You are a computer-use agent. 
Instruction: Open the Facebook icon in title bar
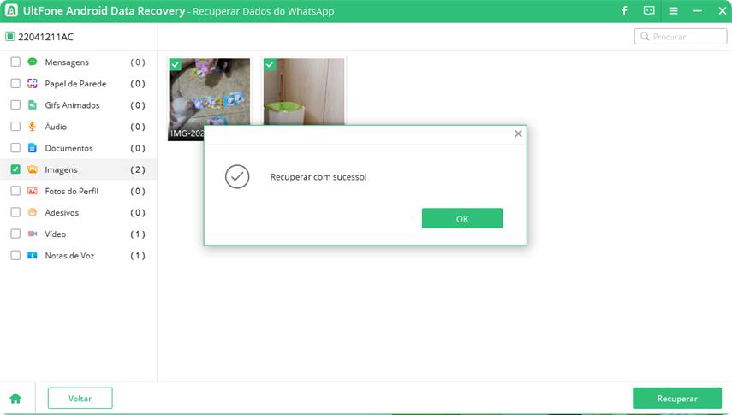click(624, 11)
